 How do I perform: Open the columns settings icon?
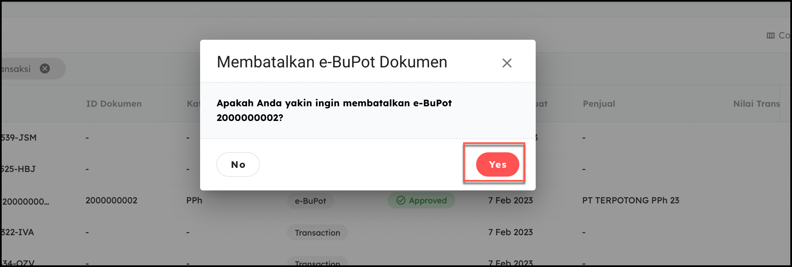pyautogui.click(x=771, y=36)
